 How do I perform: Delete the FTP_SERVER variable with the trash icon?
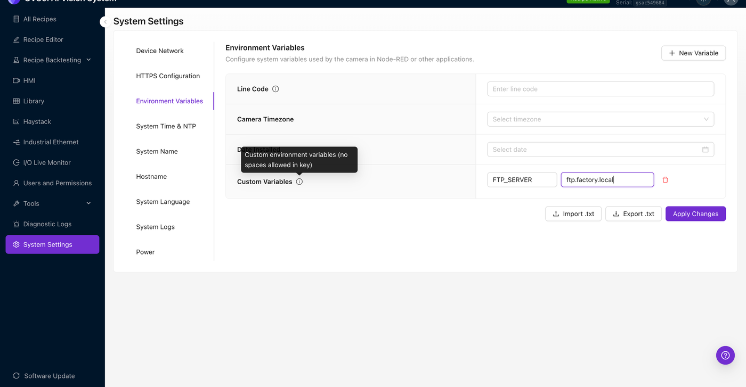pos(665,180)
